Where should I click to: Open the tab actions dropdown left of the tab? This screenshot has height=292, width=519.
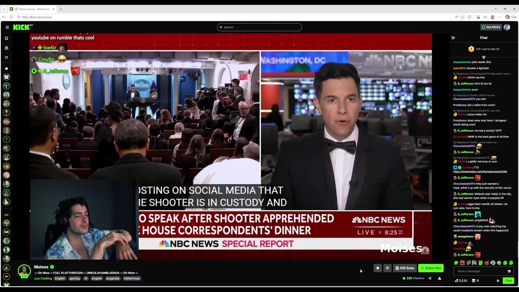coord(4,9)
